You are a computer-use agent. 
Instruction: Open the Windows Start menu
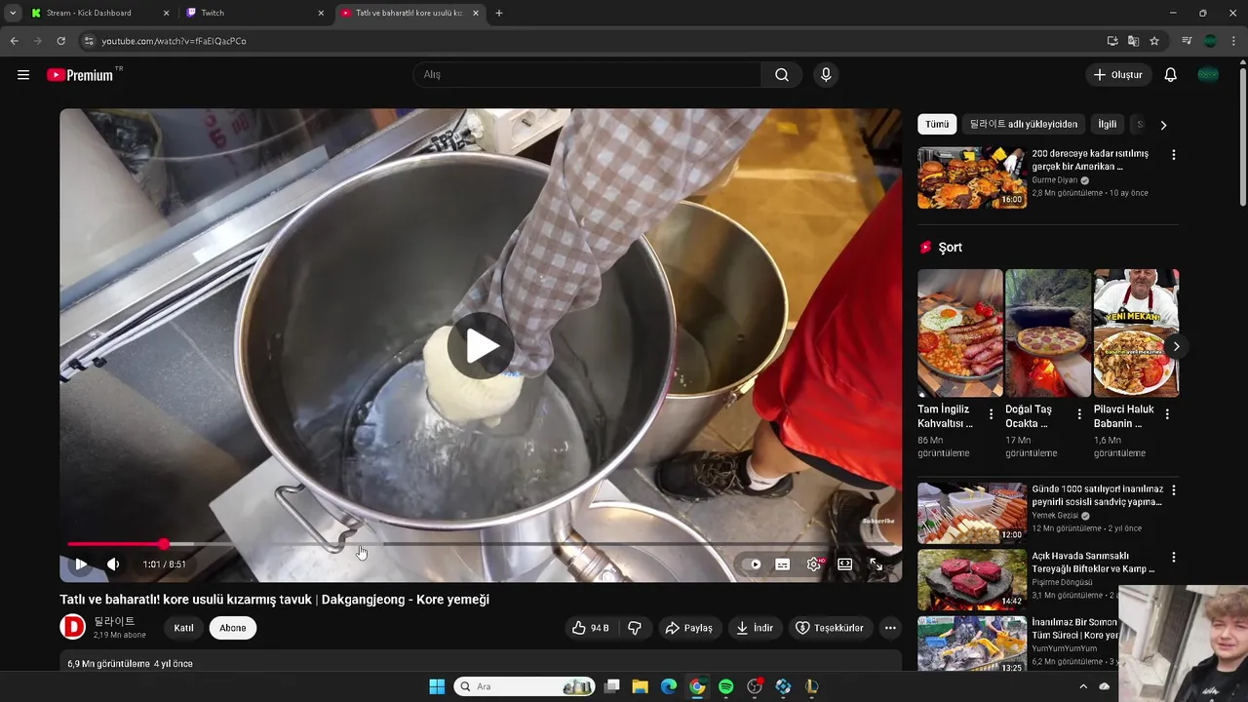click(x=437, y=686)
